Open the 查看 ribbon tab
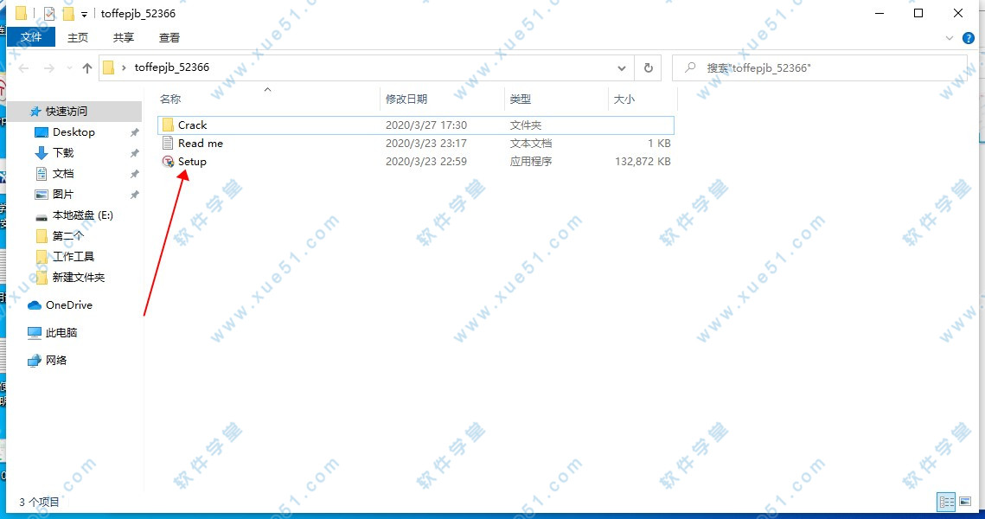Viewport: 985px width, 519px height. [x=169, y=38]
